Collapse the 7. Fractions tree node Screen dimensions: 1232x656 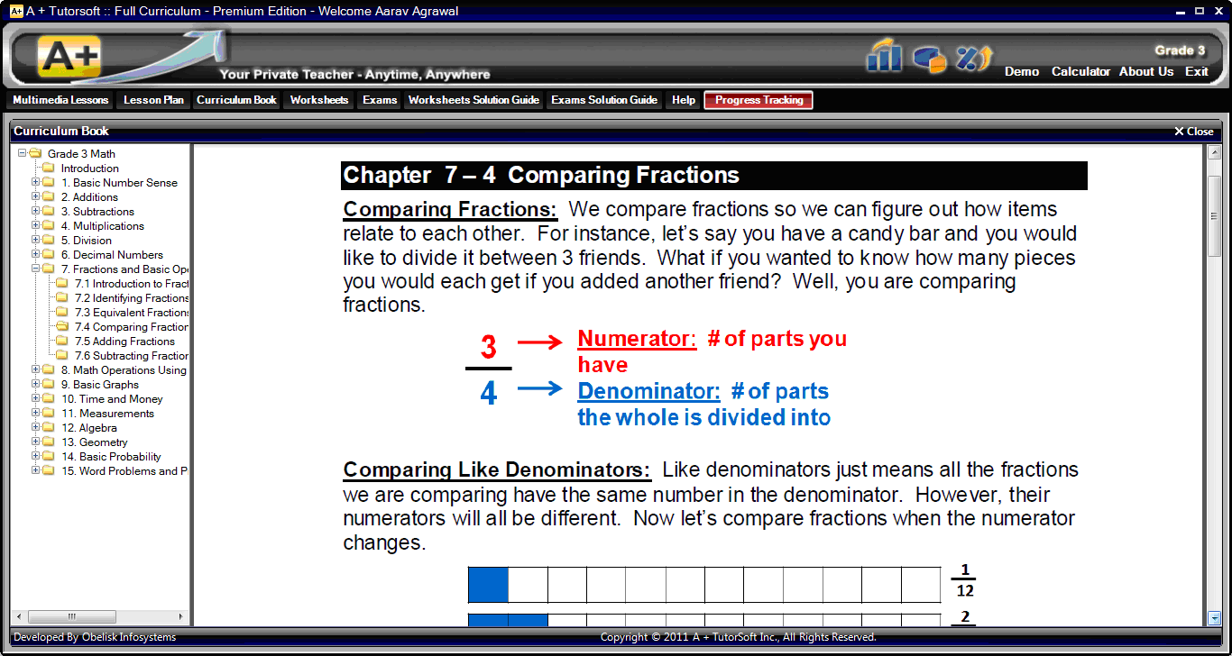click(36, 269)
